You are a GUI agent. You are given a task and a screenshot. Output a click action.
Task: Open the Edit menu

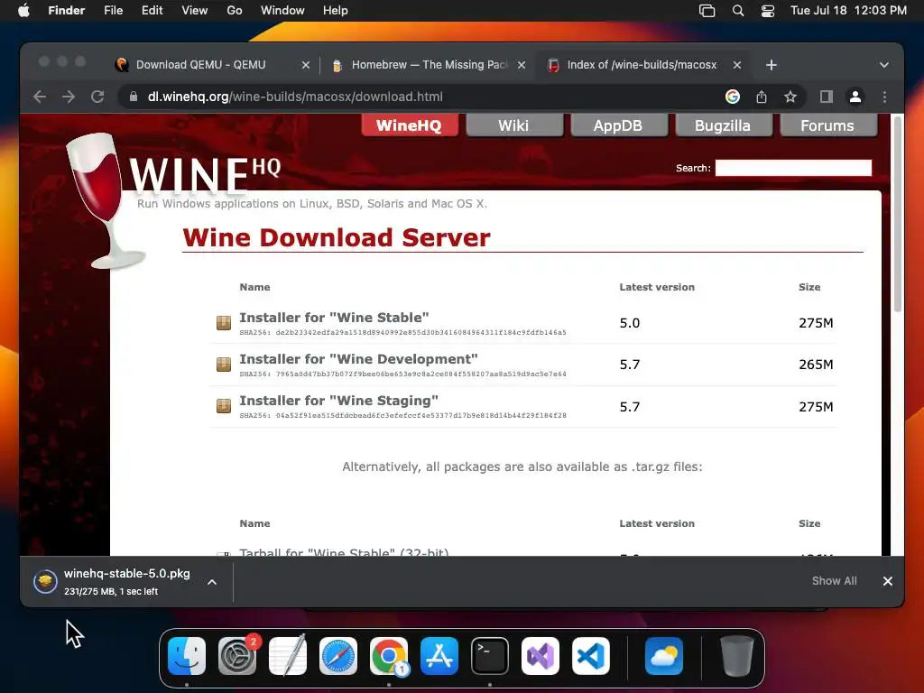tap(152, 11)
